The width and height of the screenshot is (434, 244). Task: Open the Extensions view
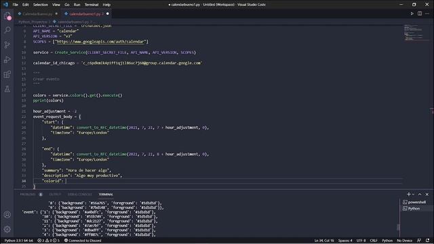[x=7, y=74]
